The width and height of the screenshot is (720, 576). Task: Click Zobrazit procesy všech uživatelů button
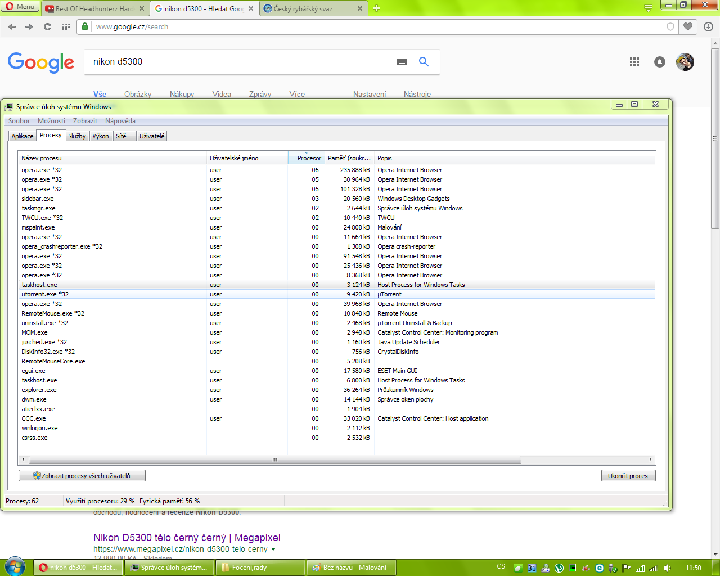pos(82,476)
